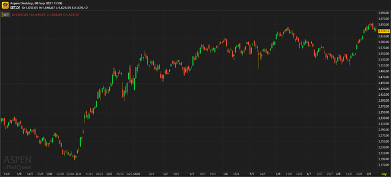Click the 1,490.00 price axis label
391x177 pixels.
point(384,71)
